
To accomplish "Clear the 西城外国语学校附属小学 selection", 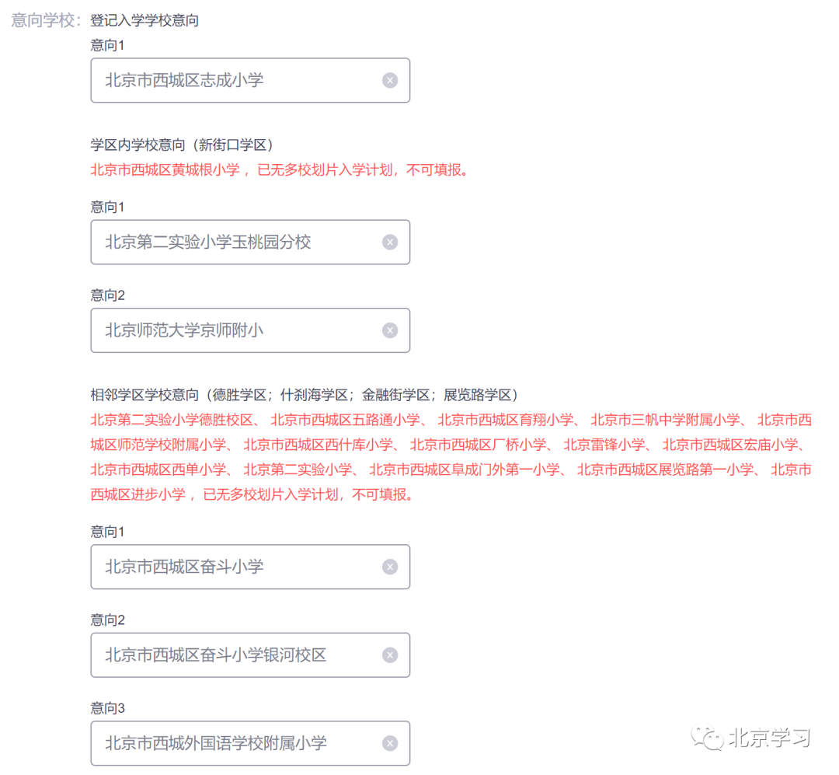I will tap(390, 743).
